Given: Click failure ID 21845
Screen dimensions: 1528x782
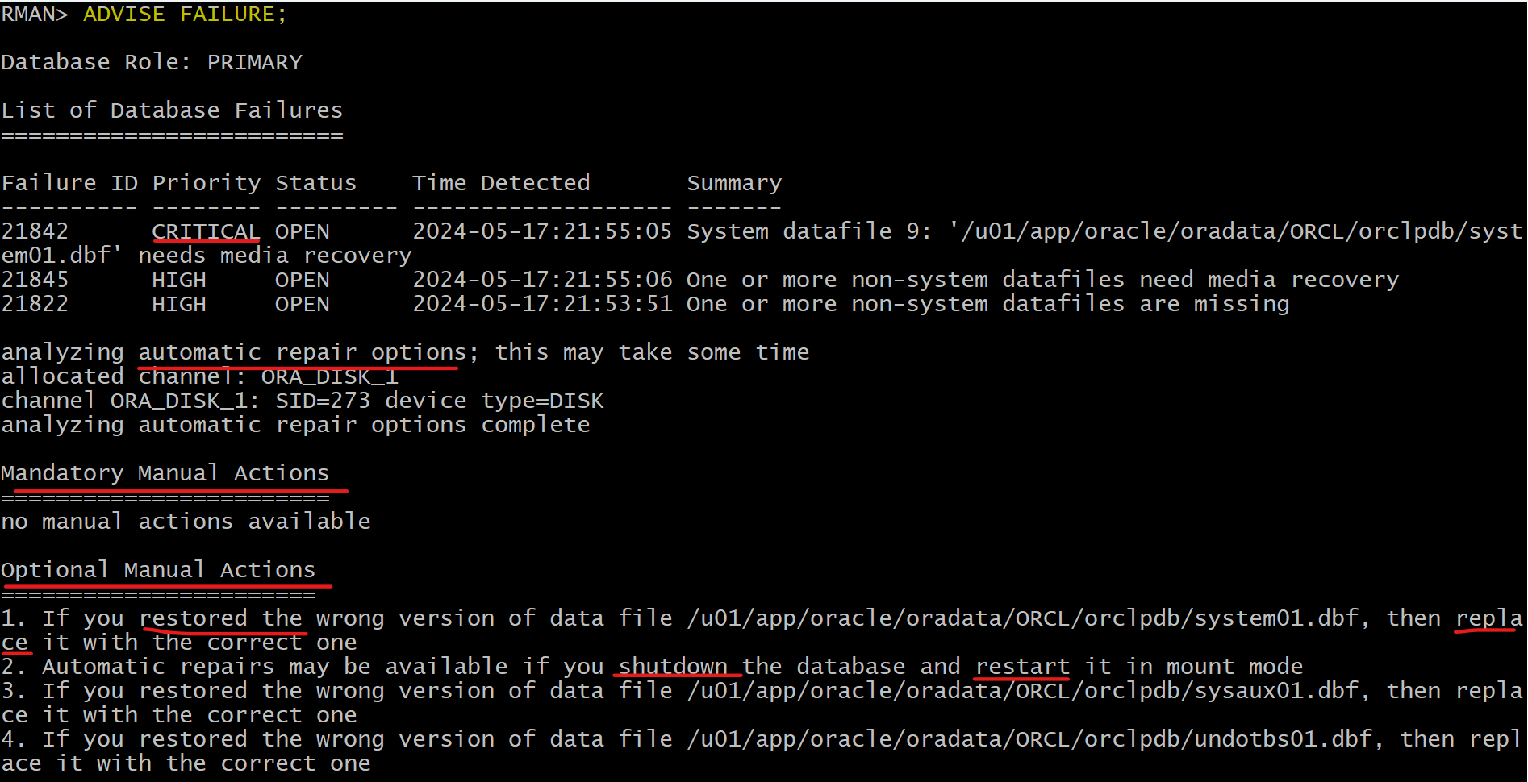Looking at the screenshot, I should [x=35, y=280].
